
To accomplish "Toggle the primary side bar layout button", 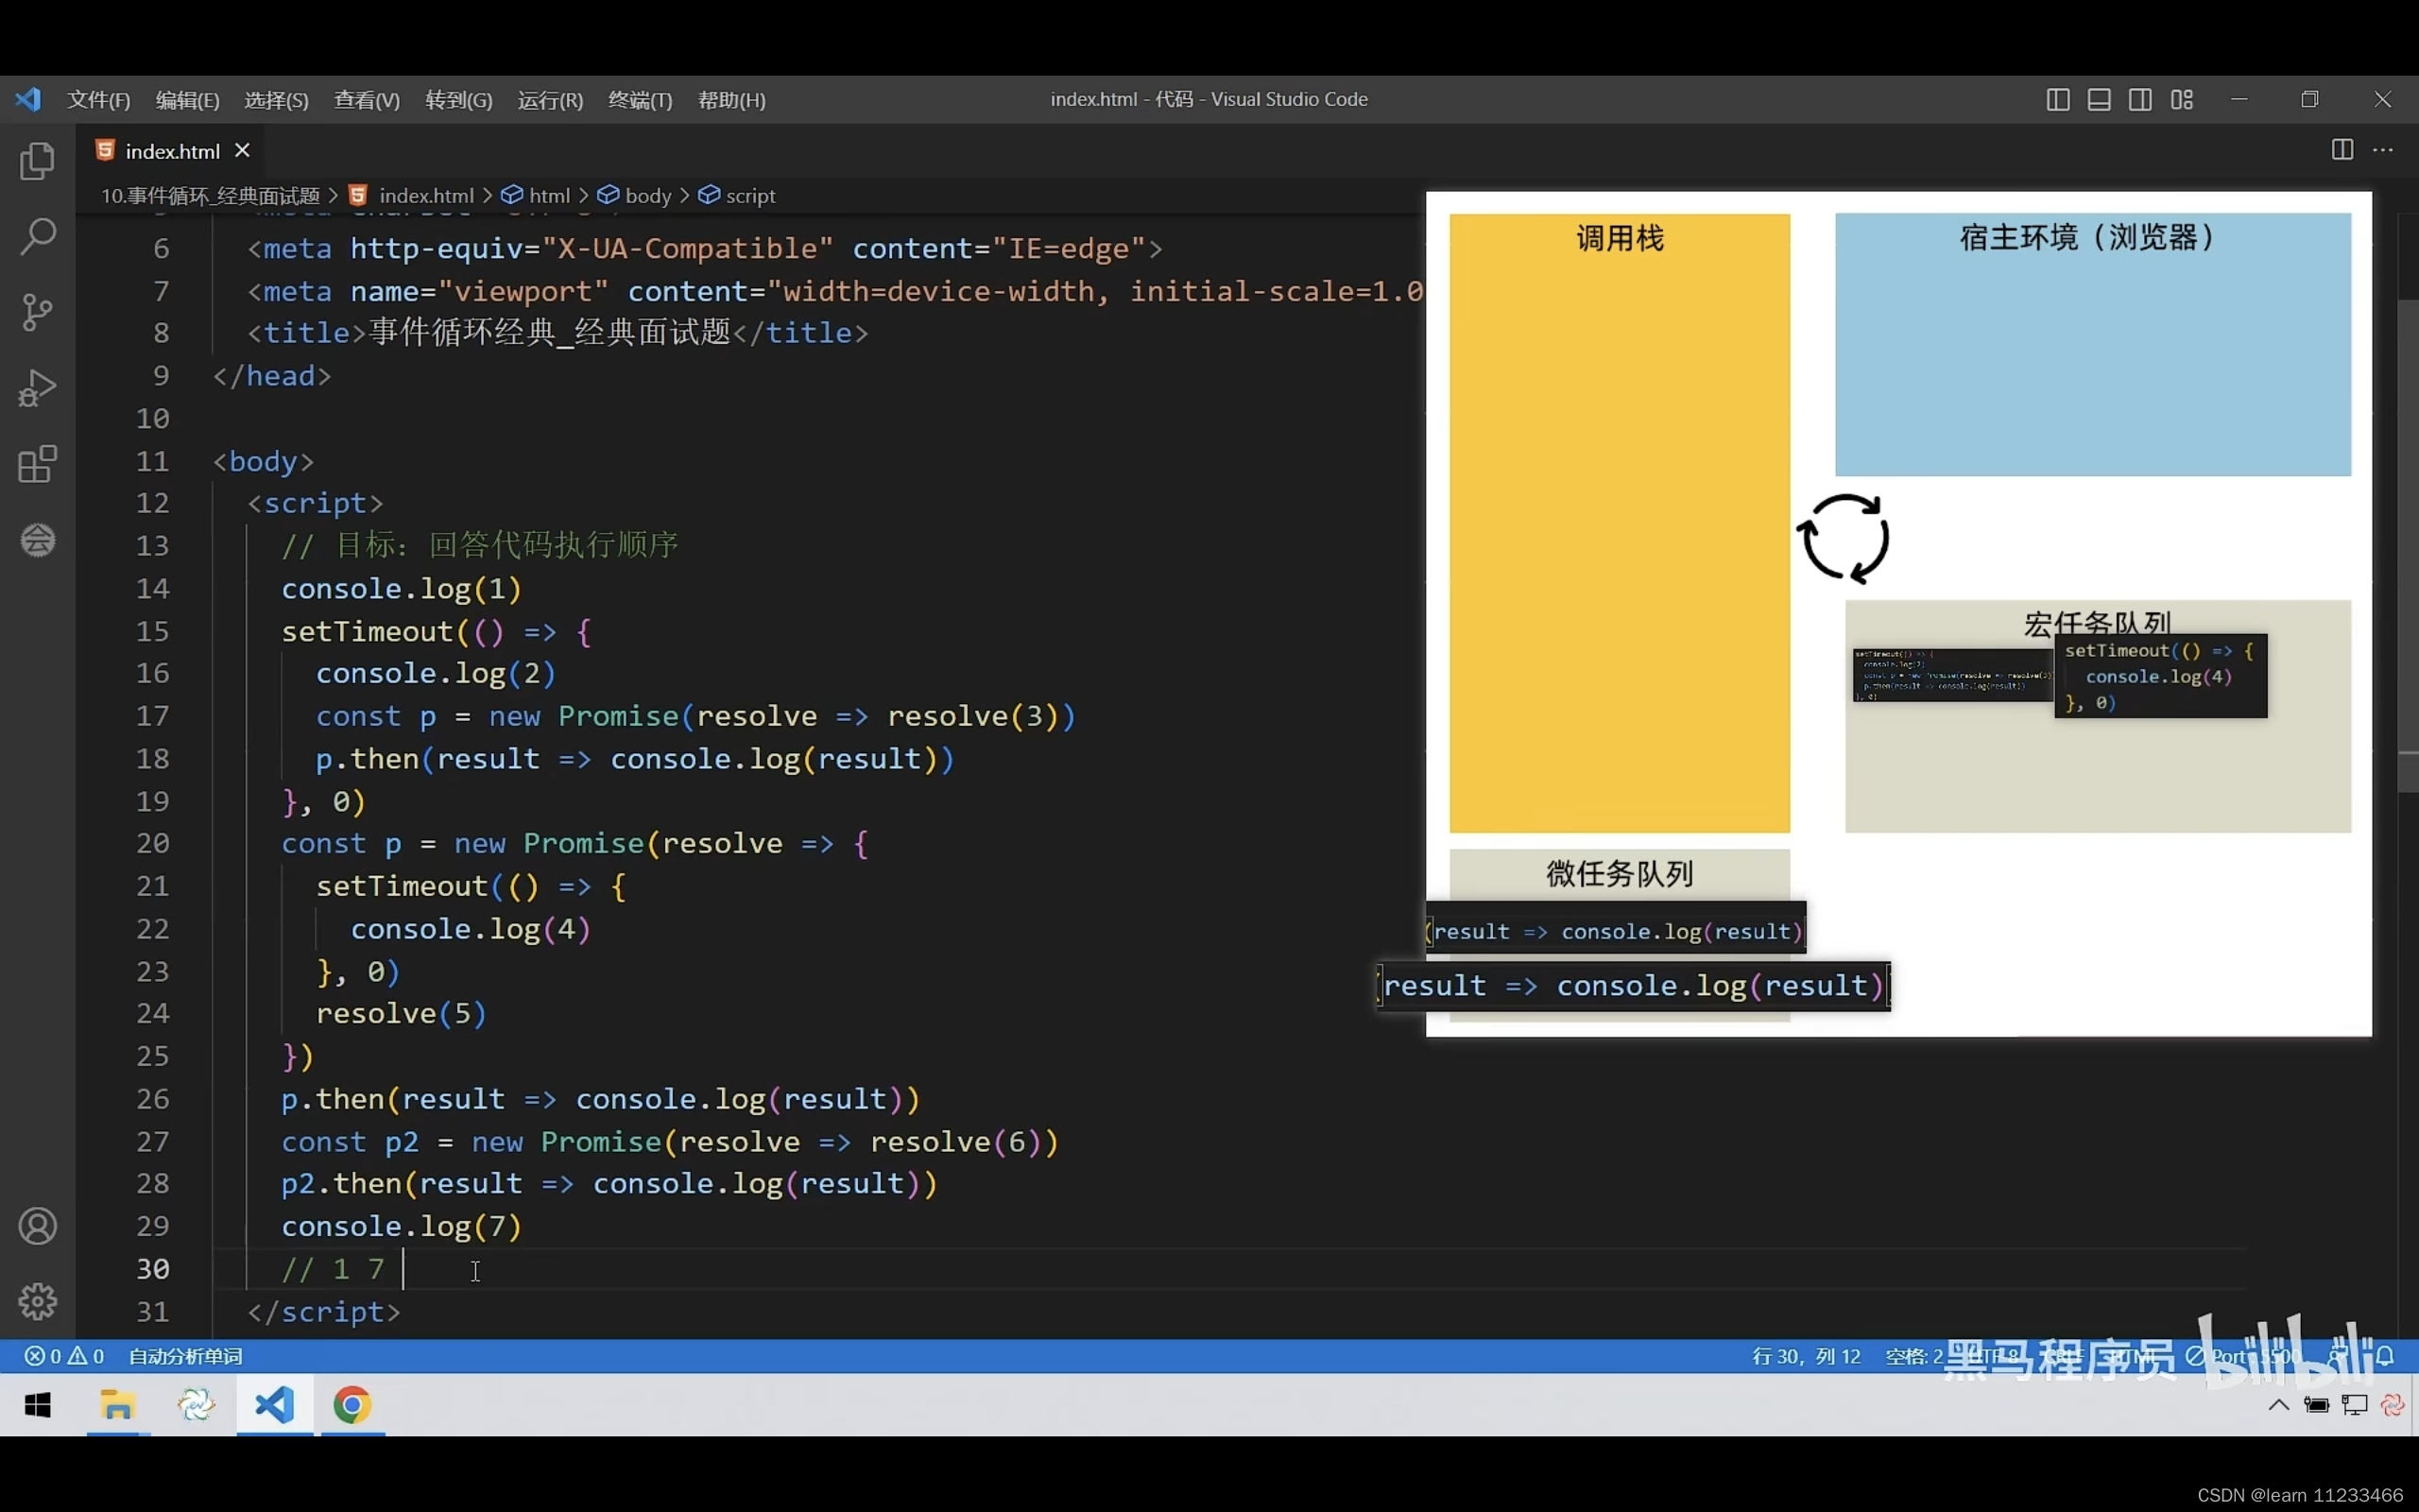I will tap(2057, 99).
